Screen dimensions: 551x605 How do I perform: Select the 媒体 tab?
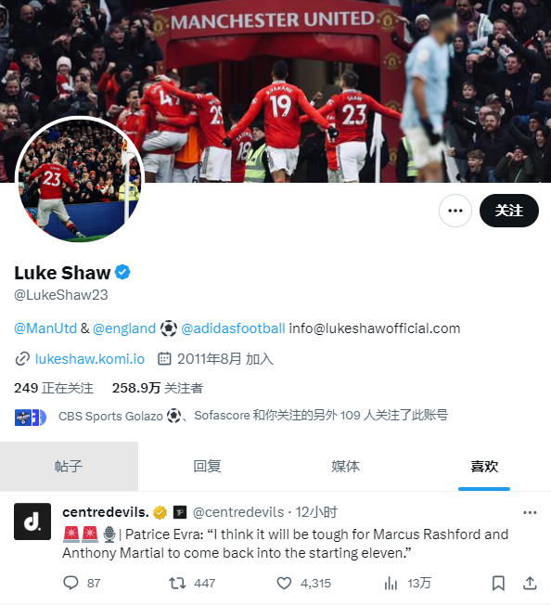point(345,466)
